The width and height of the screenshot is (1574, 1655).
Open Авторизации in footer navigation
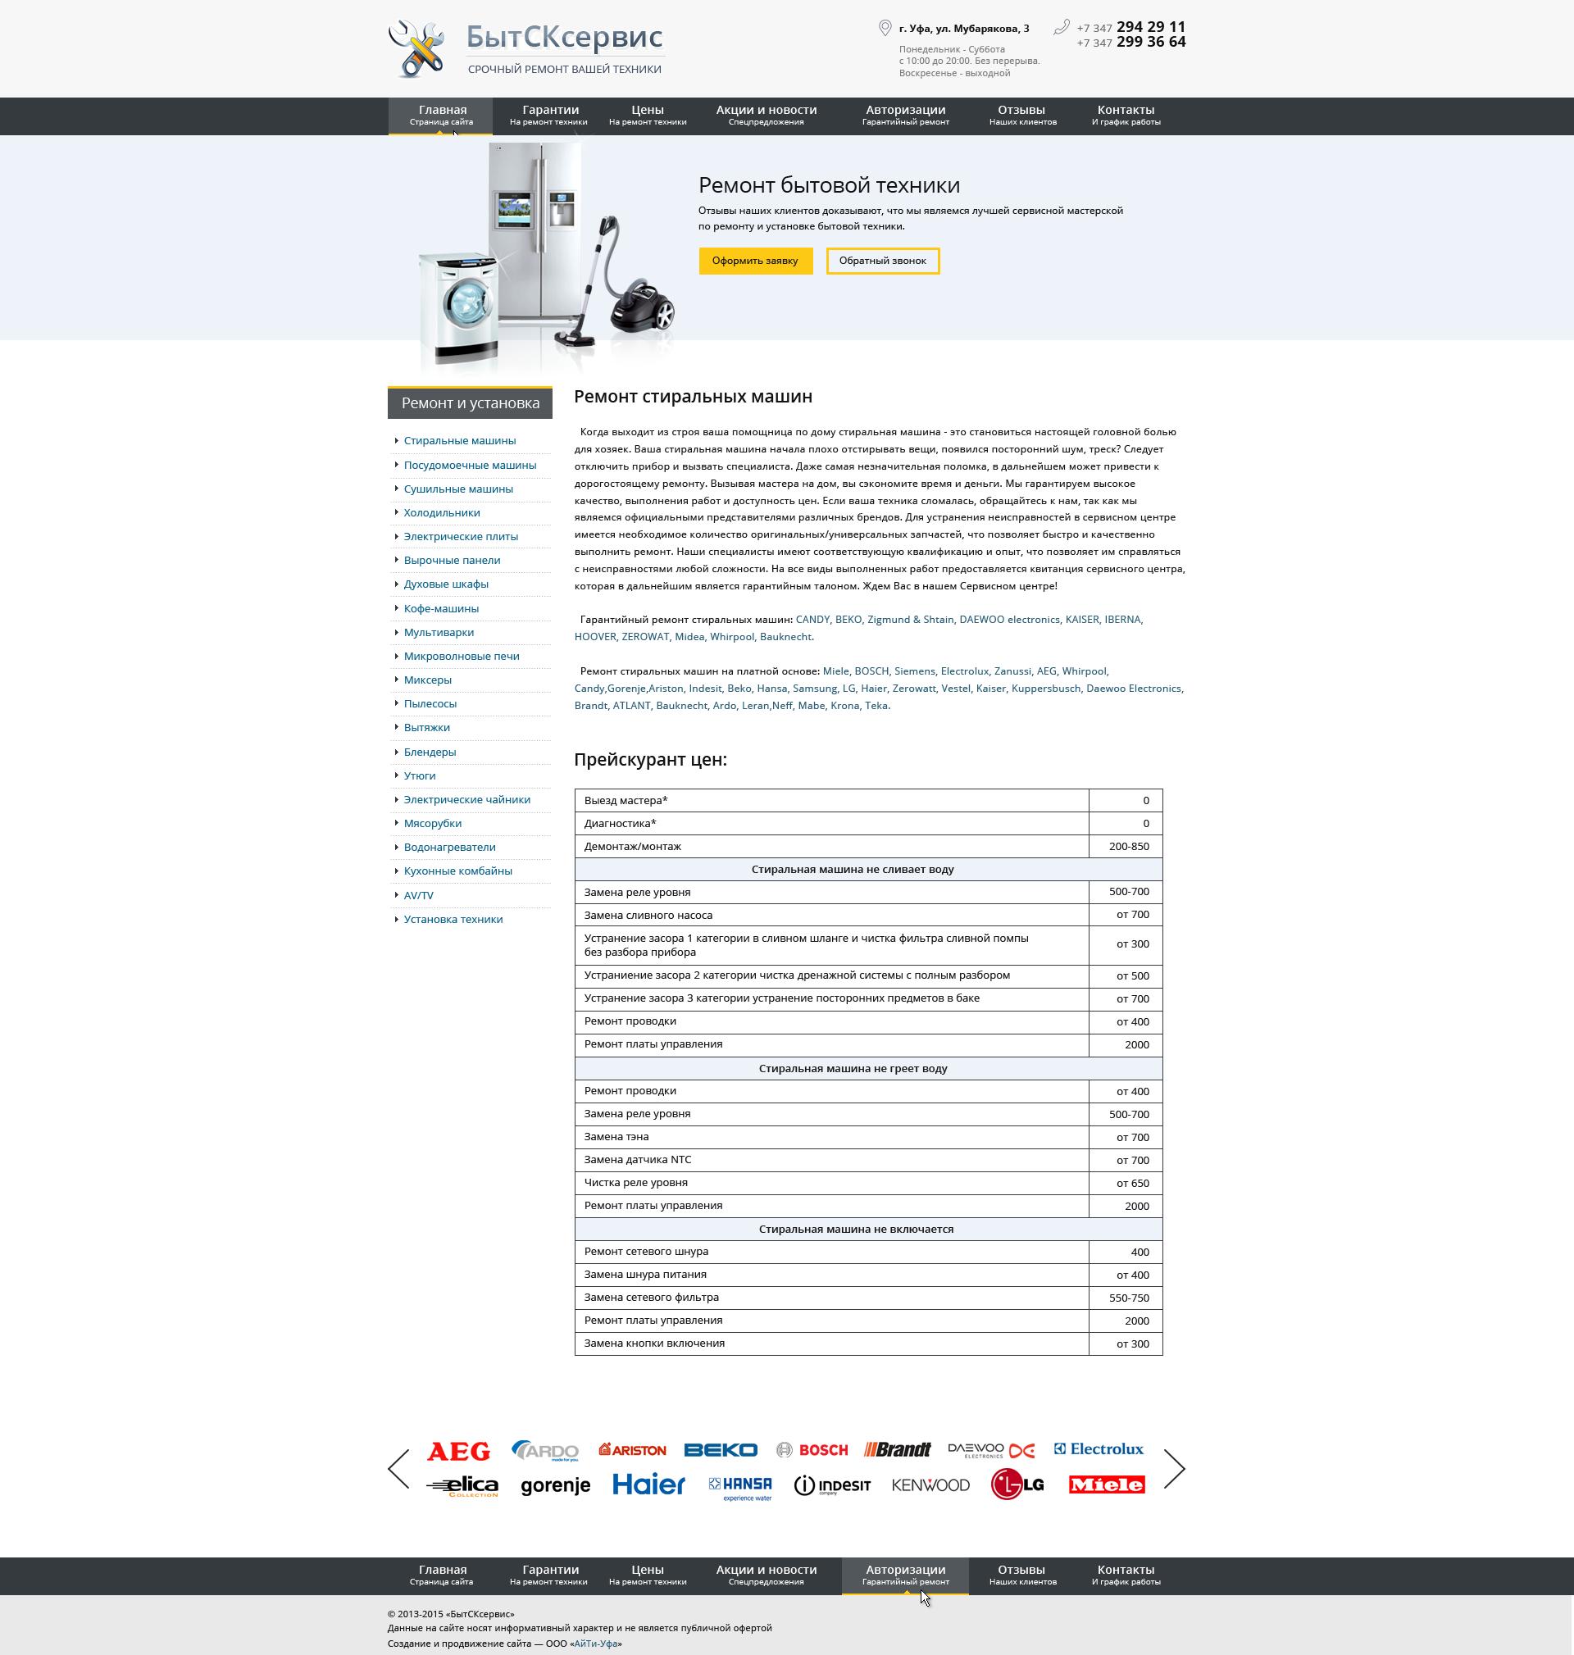pyautogui.click(x=905, y=1575)
